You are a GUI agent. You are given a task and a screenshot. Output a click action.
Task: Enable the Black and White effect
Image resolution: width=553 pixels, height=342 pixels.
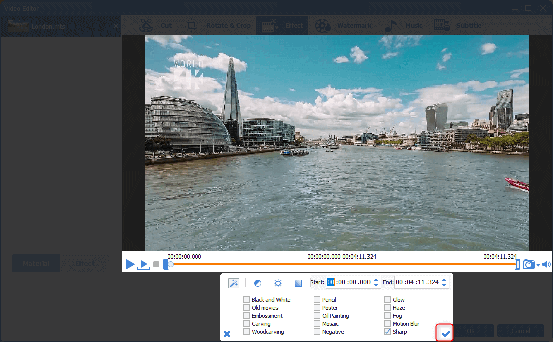246,300
